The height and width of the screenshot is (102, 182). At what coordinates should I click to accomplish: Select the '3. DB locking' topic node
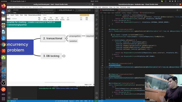[51, 56]
